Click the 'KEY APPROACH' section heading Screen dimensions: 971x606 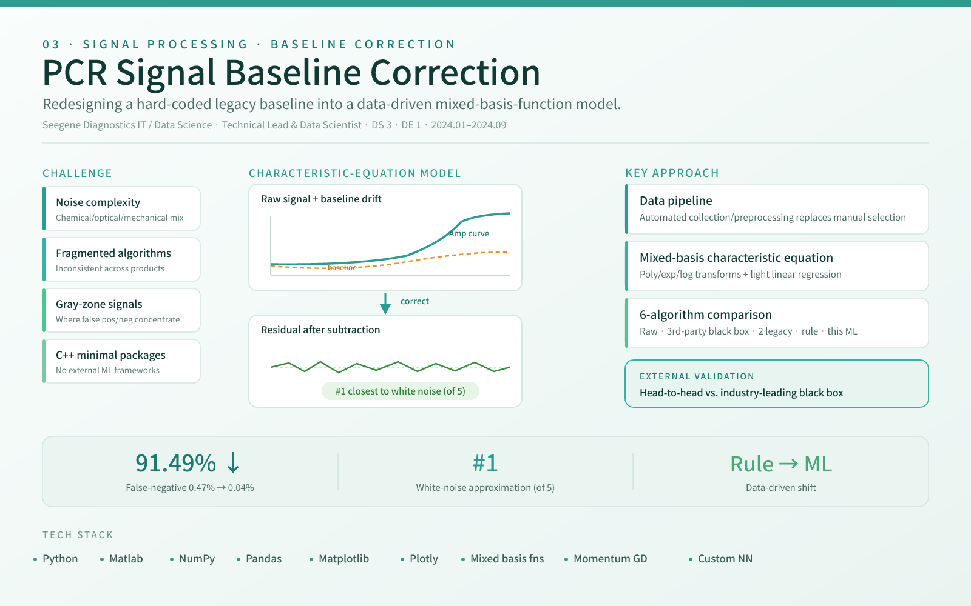coord(672,173)
